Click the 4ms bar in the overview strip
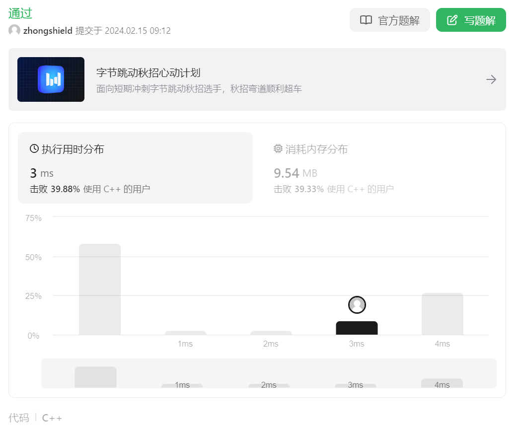Viewport: 522px width, 426px height. 442,383
